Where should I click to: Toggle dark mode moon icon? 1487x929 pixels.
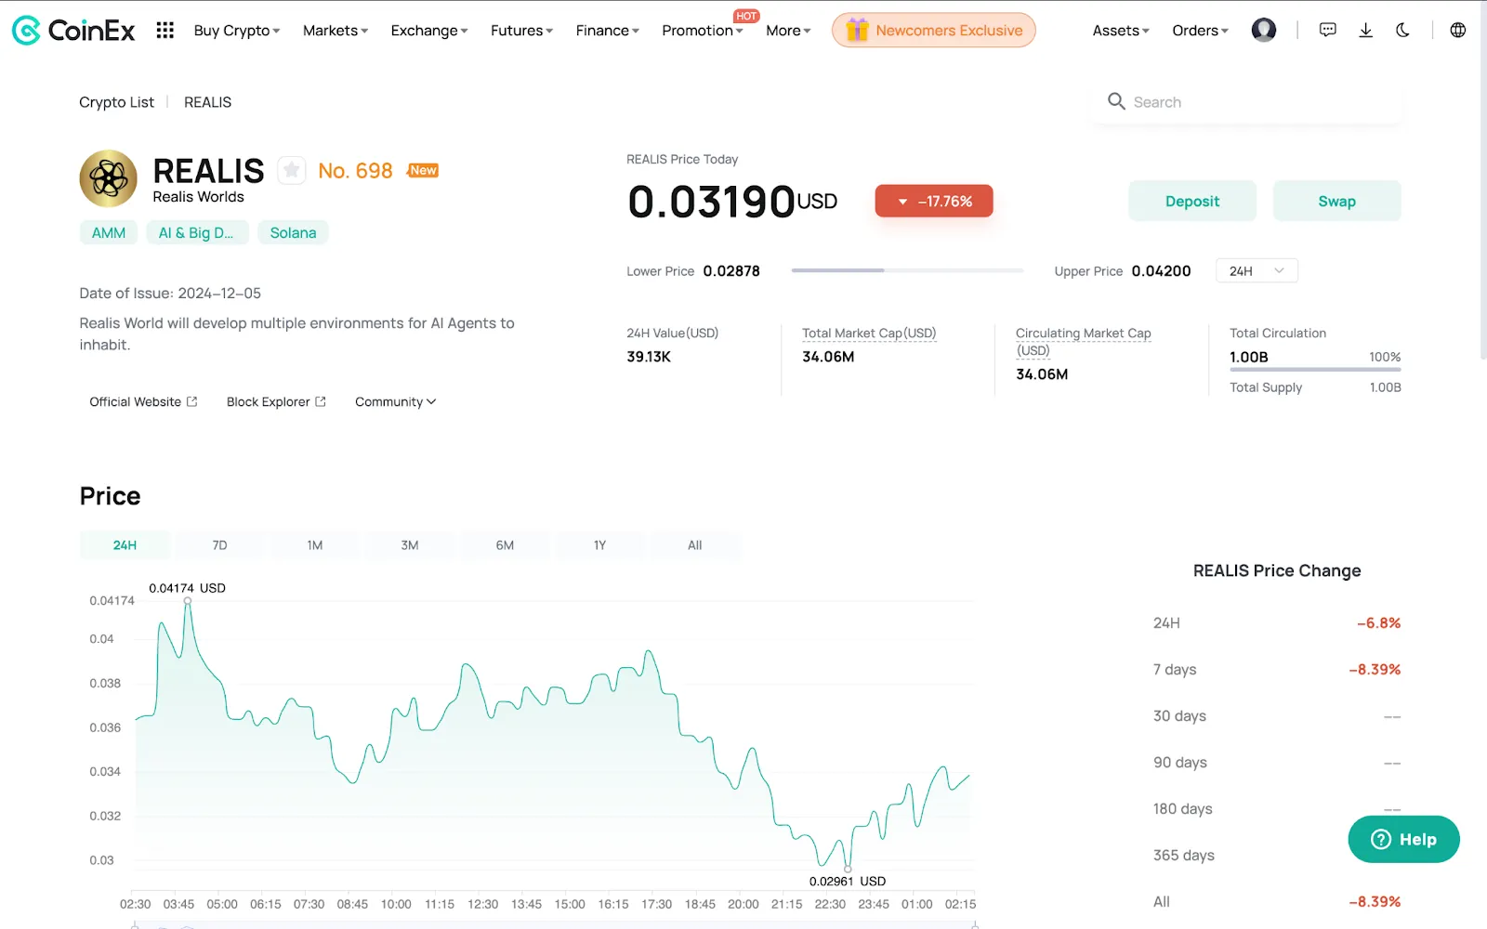tap(1402, 31)
